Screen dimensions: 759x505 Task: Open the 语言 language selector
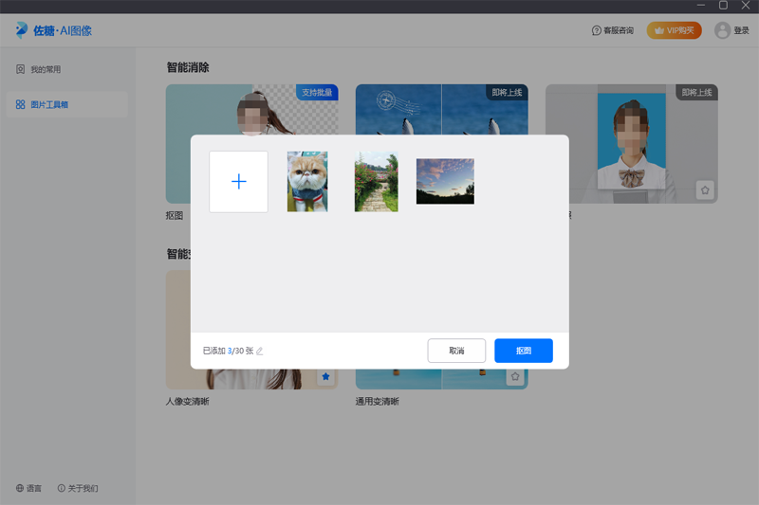pos(28,489)
